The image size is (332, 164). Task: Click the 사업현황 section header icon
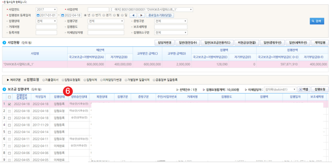coord(4,42)
